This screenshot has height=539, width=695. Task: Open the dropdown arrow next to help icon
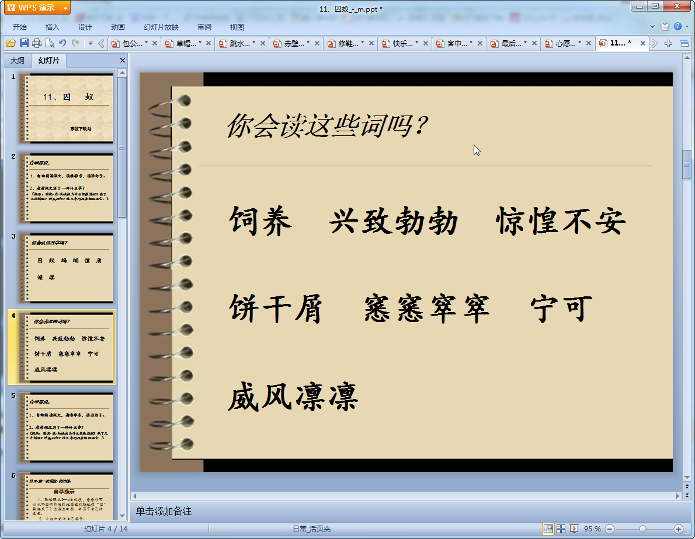coord(687,27)
